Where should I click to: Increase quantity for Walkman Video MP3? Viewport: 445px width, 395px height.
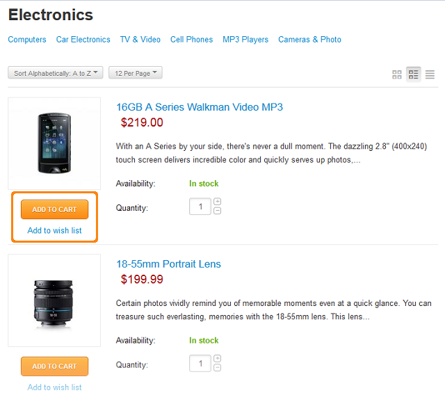click(218, 202)
